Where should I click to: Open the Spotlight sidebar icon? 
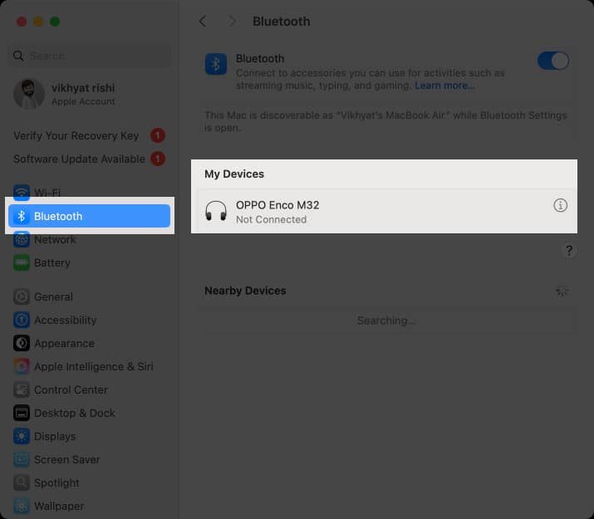pos(22,482)
